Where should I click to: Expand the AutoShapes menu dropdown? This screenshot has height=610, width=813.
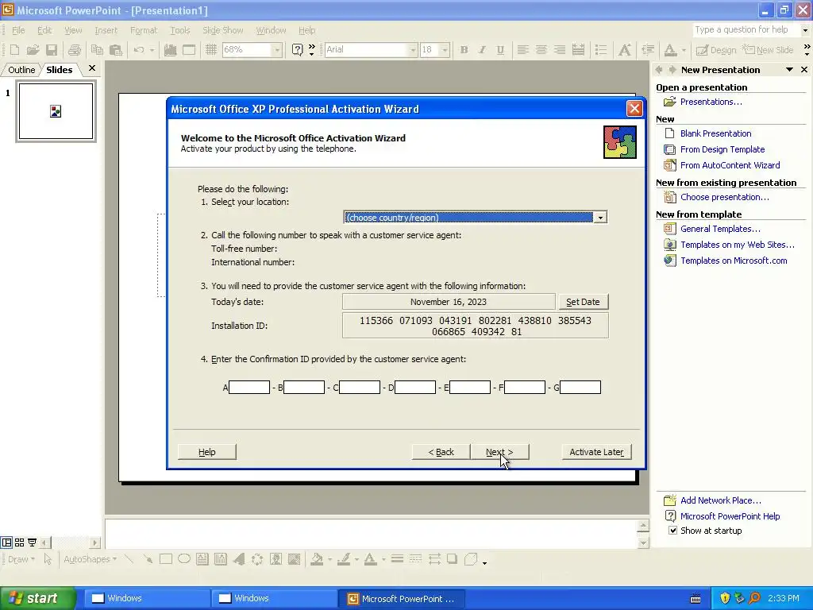coord(90,559)
